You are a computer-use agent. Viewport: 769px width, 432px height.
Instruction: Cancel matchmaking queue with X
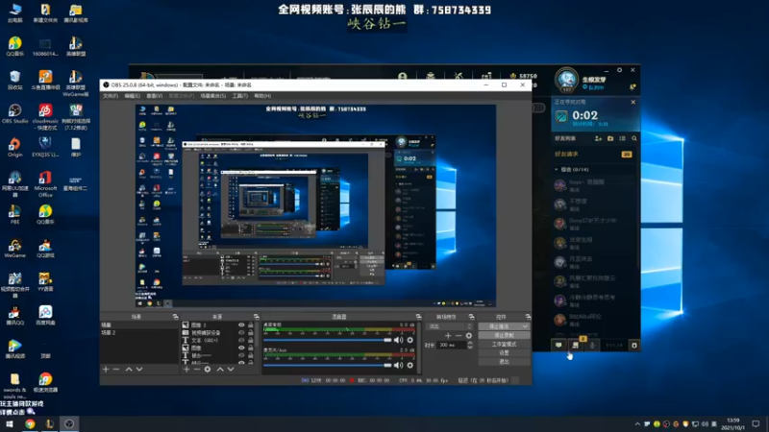tap(633, 102)
